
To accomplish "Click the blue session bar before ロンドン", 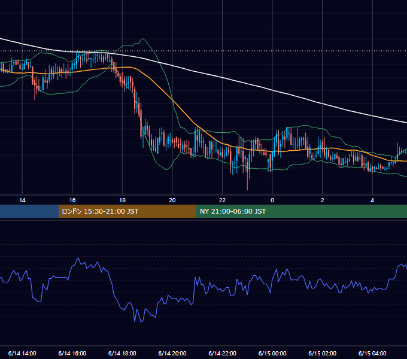I will (29, 211).
